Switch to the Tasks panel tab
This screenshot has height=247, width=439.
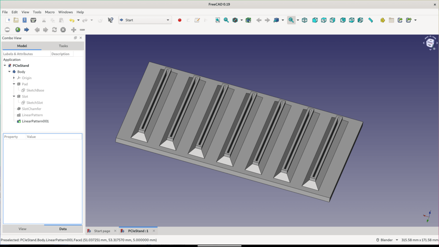click(63, 46)
